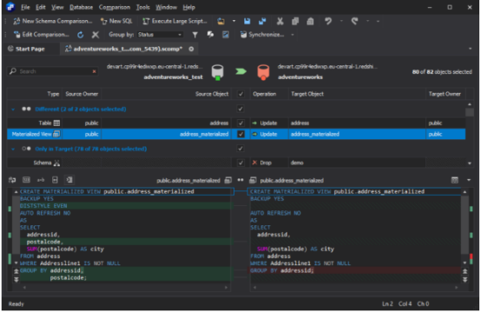Collapse the Only in Target group
This screenshot has width=481, height=313.
click(x=13, y=149)
